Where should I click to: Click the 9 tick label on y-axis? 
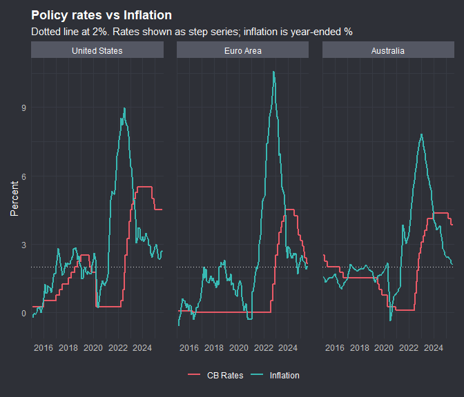[23, 108]
